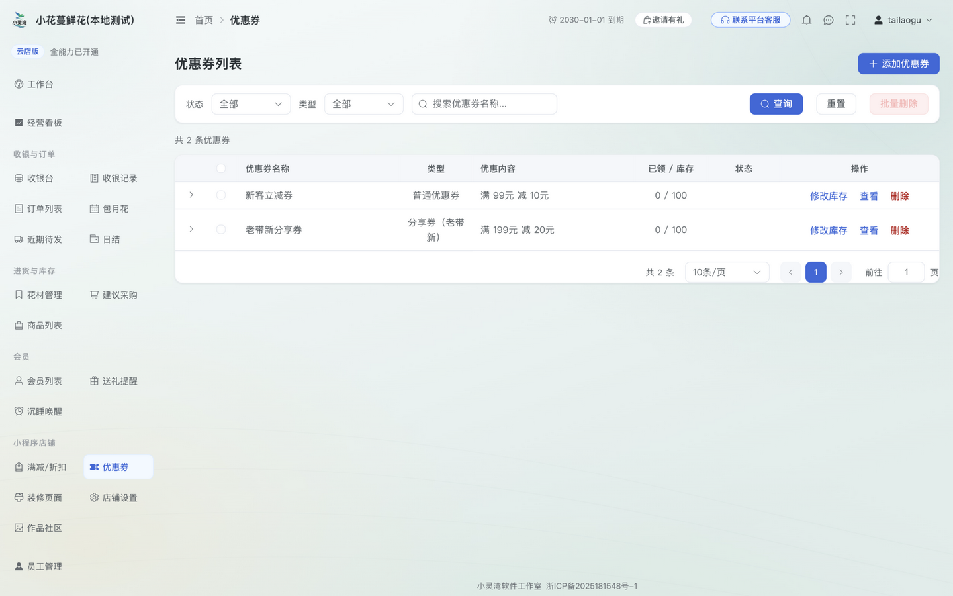
Task: Toggle fullscreen mode icon
Action: point(850,20)
